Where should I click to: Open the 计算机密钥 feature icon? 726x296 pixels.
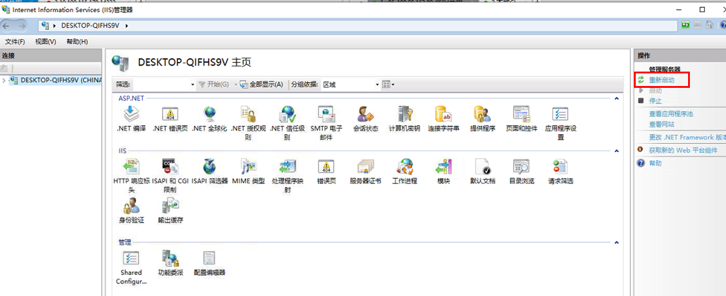[405, 114]
